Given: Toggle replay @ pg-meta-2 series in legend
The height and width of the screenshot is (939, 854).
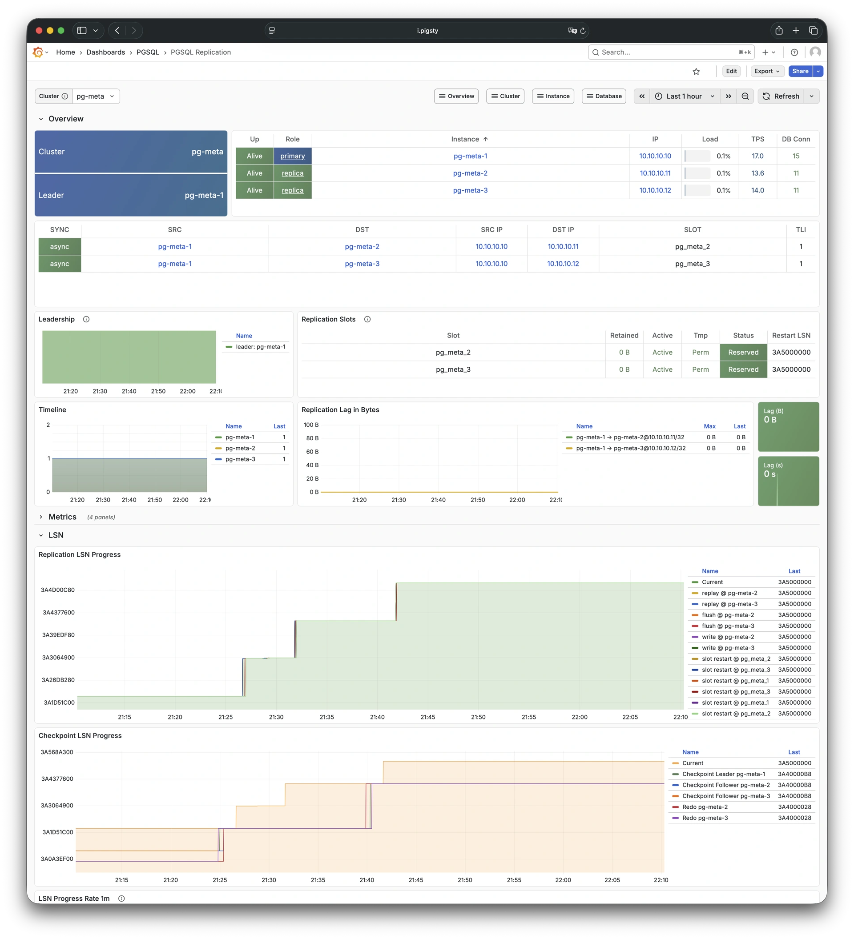Looking at the screenshot, I should click(x=729, y=593).
